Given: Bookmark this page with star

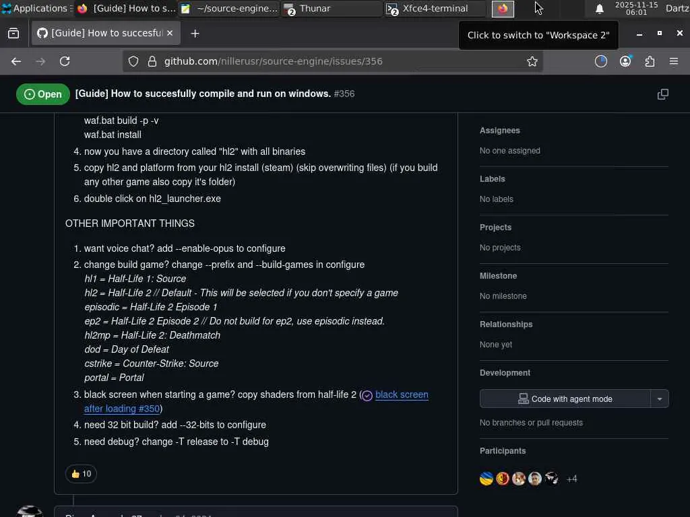Looking at the screenshot, I should point(532,61).
